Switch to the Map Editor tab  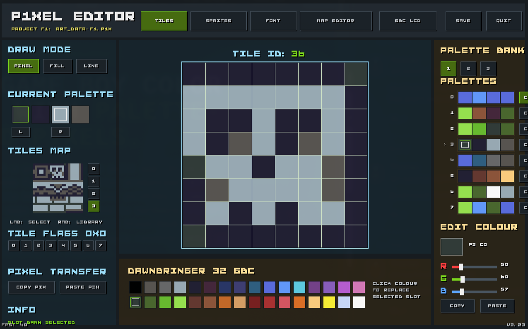point(336,21)
